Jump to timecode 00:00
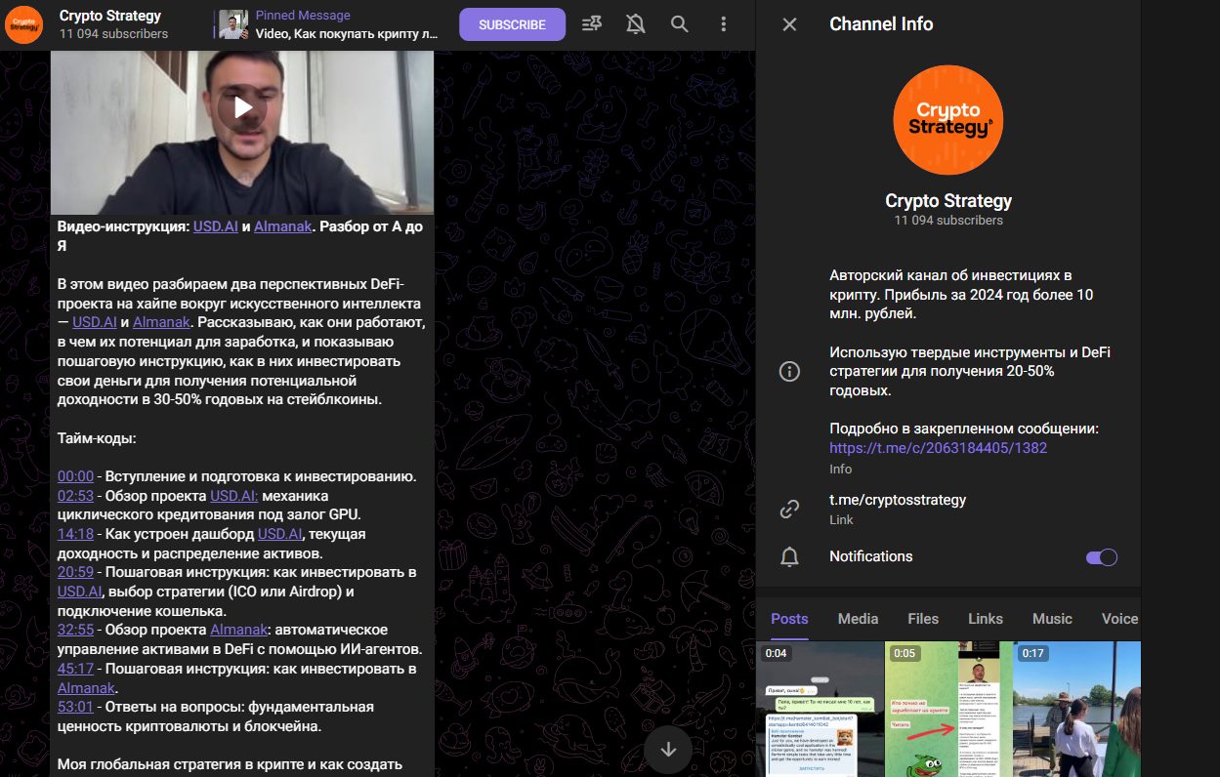 point(75,476)
